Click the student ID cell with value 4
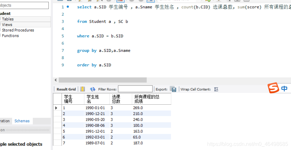This screenshot has height=150, width=291. pyautogui.click(x=73, y=125)
